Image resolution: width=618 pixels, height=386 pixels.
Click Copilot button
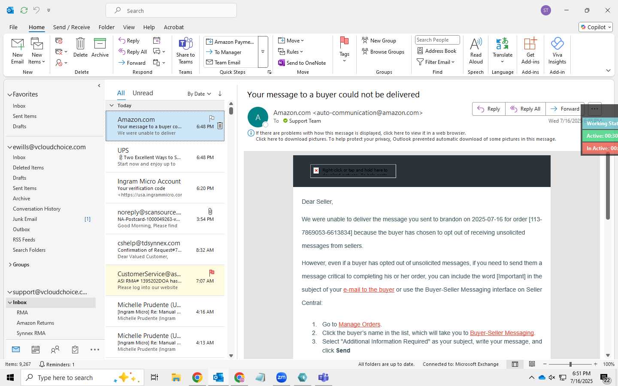point(595,27)
